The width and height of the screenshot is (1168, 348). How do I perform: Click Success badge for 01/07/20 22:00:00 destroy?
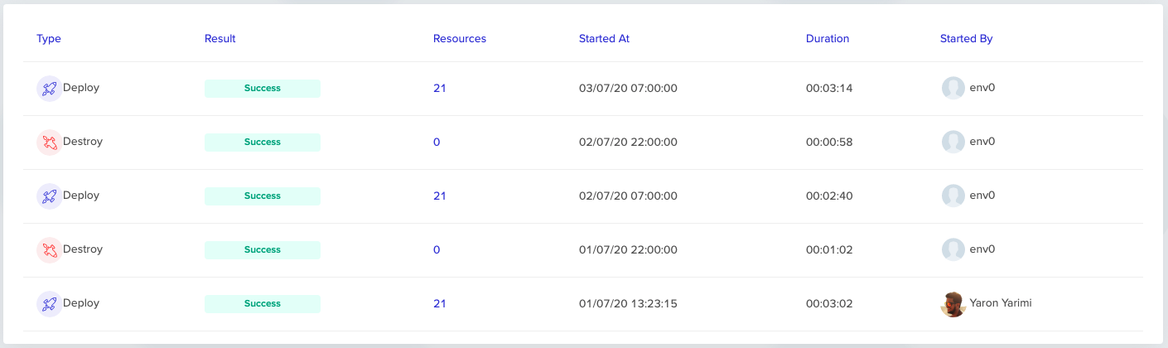[263, 250]
